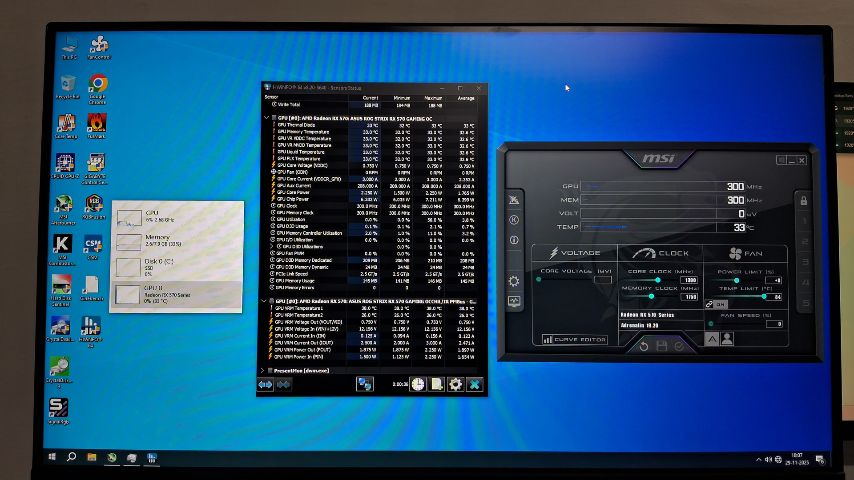This screenshot has height=480, width=854.
Task: Launch Kombustor from the K icon
Action: click(x=514, y=220)
